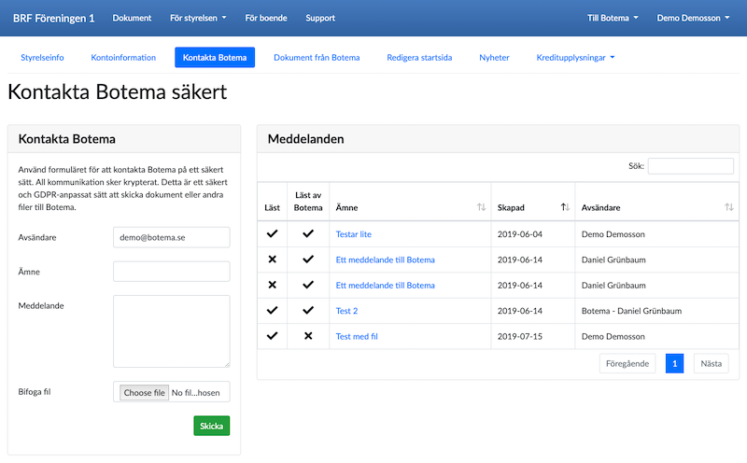Click the sort arrows in Skapad column
The image size is (747, 463).
click(565, 207)
